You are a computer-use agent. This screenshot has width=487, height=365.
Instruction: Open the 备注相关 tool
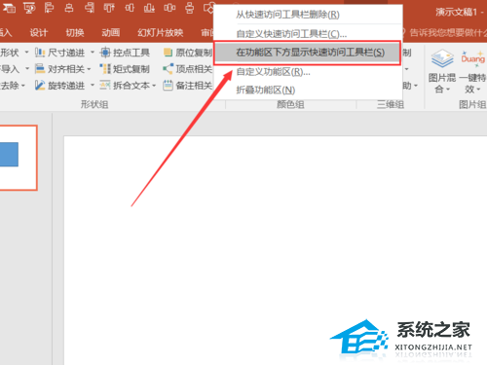187,86
